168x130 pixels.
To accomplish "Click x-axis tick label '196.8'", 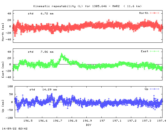I will (72, 121).
